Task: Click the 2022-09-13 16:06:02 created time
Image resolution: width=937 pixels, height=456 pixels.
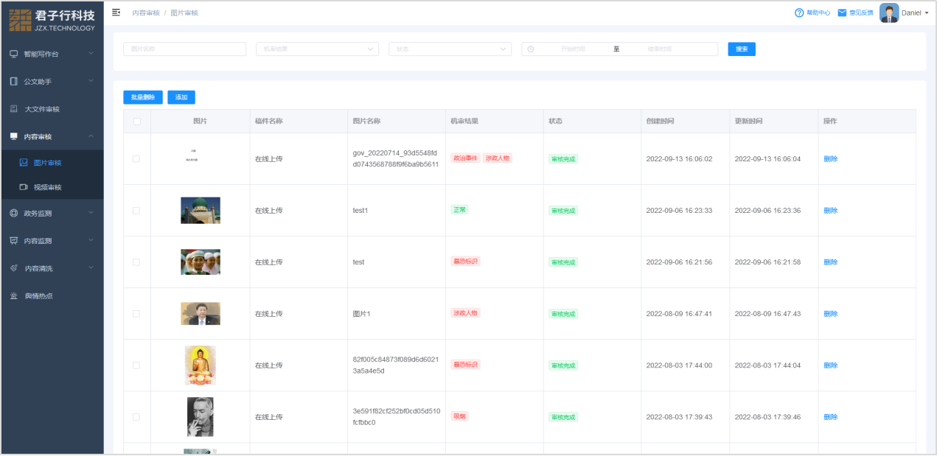Action: pyautogui.click(x=679, y=159)
